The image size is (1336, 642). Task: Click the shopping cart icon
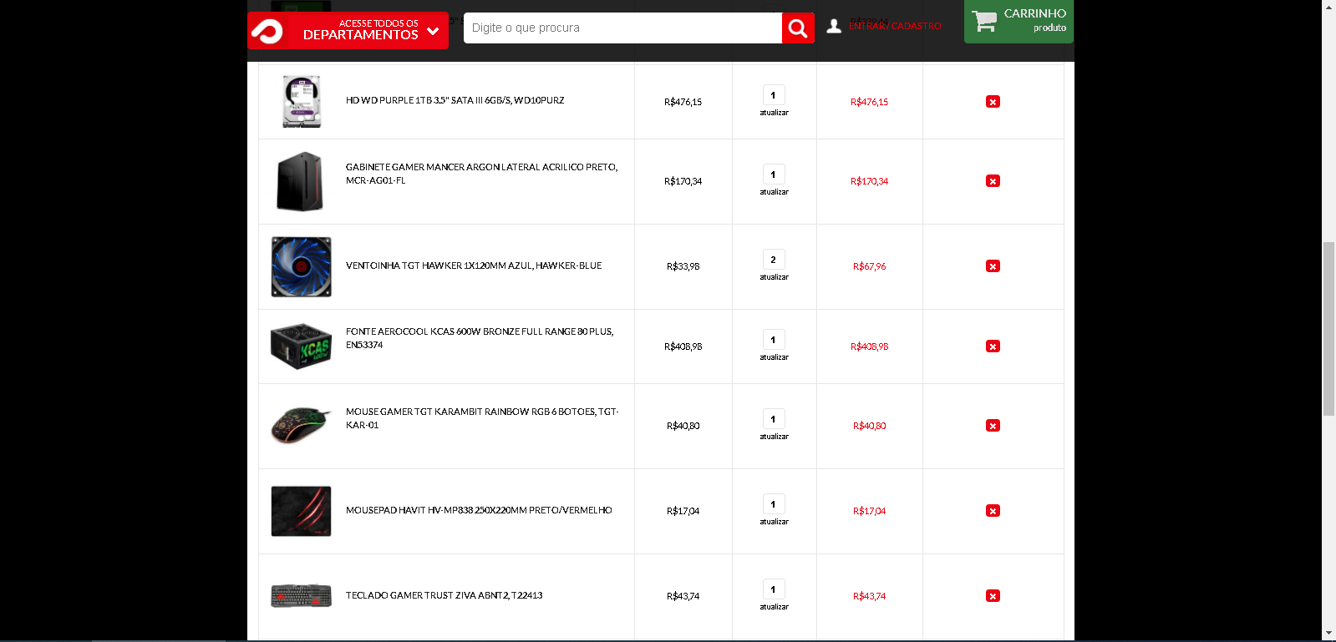point(984,21)
